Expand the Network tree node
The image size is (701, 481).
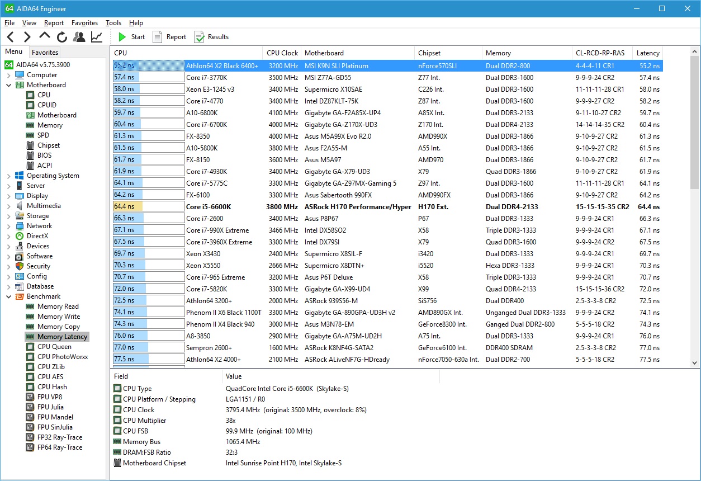coord(8,226)
